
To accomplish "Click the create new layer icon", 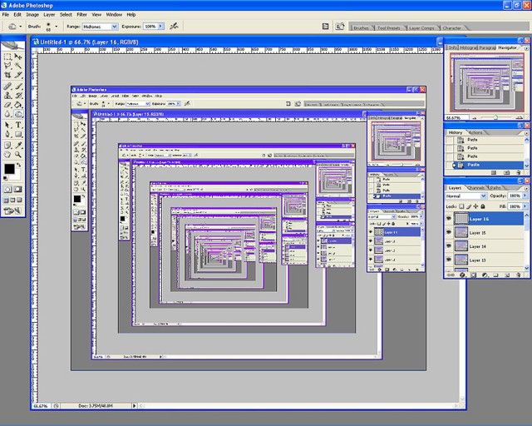I will tap(506, 275).
